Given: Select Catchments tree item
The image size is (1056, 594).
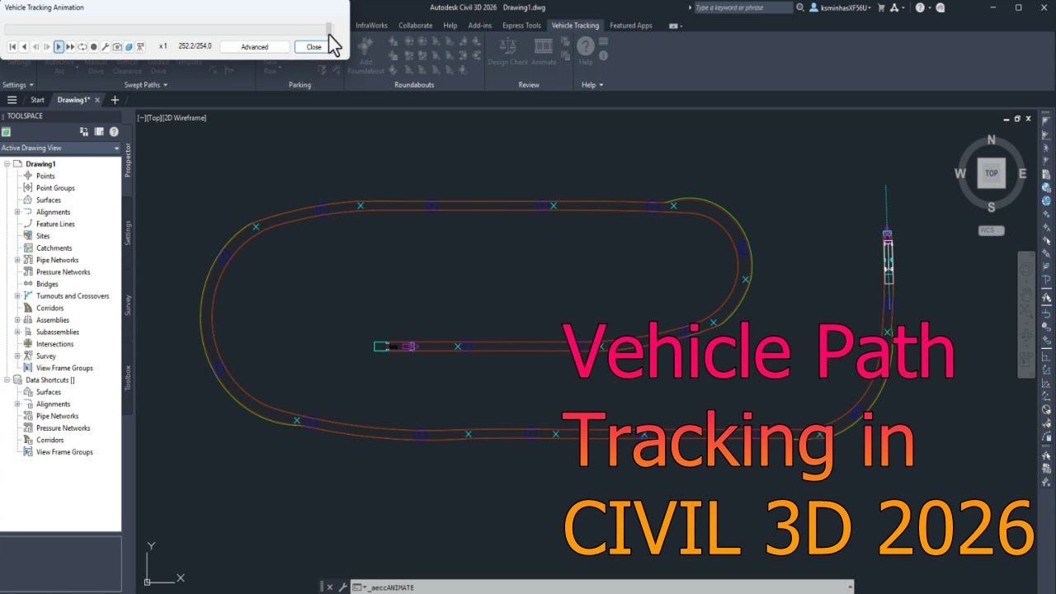Looking at the screenshot, I should click(x=54, y=248).
